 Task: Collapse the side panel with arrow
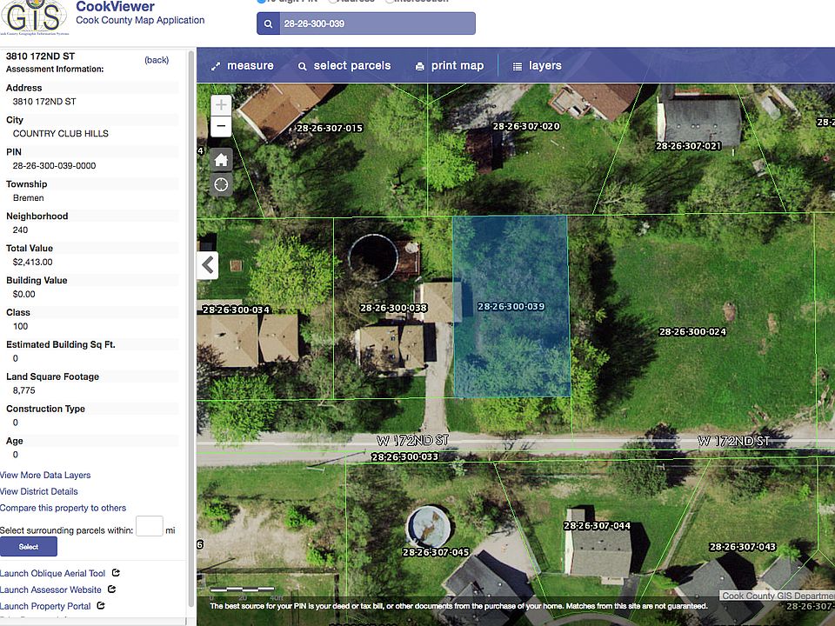208,264
